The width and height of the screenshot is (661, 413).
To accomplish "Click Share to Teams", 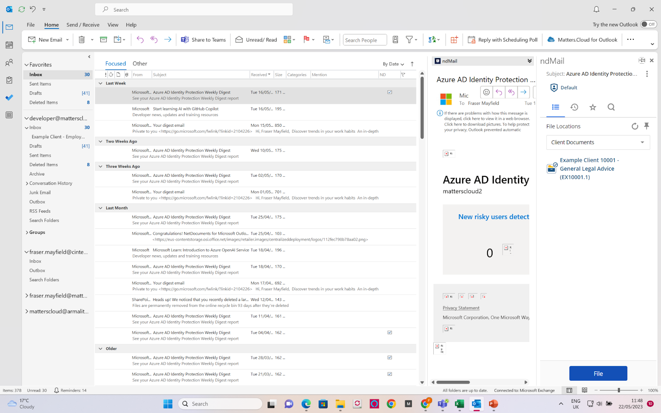I will 203,40.
